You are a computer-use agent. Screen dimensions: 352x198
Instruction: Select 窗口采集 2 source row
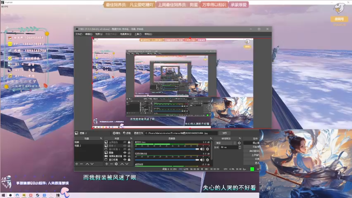point(118,149)
